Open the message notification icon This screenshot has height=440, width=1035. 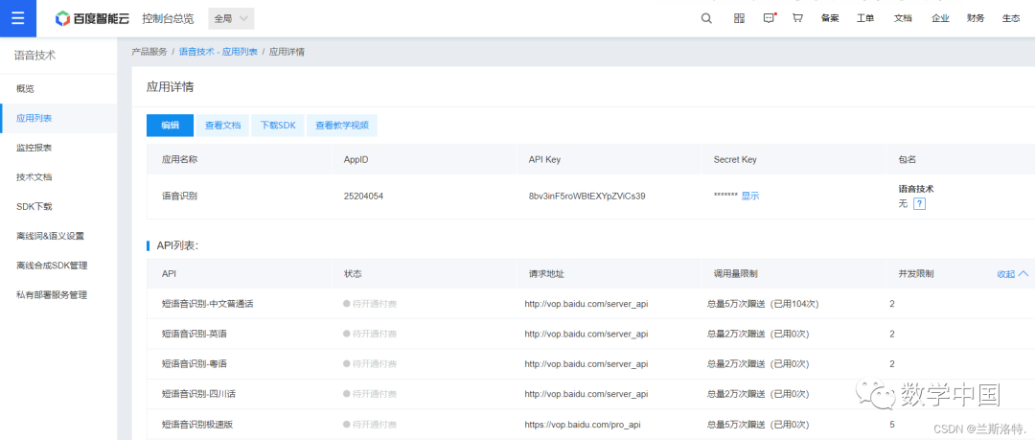(x=769, y=18)
